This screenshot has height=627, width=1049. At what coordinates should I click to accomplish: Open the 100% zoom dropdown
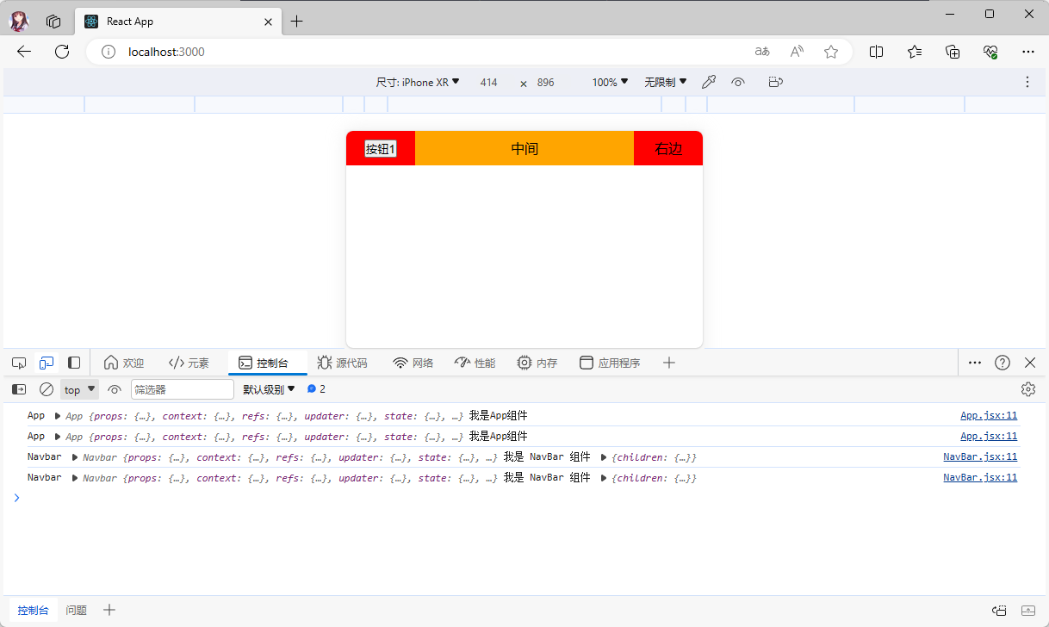pos(610,83)
